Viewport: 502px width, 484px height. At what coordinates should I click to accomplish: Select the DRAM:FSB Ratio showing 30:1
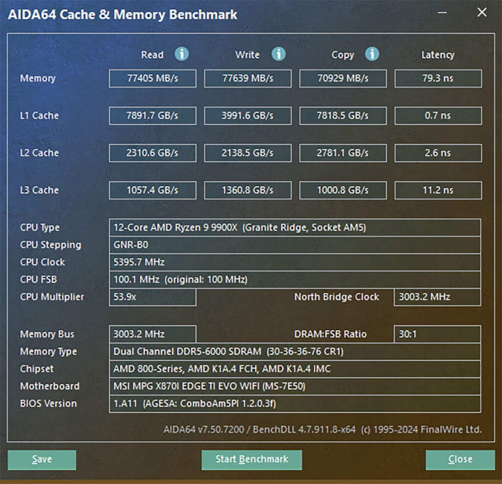pos(437,334)
